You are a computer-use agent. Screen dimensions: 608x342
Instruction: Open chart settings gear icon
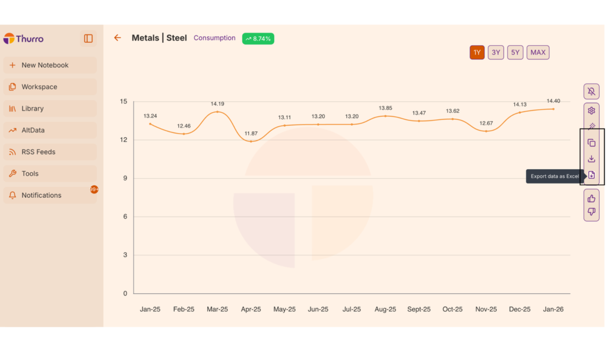(591, 111)
